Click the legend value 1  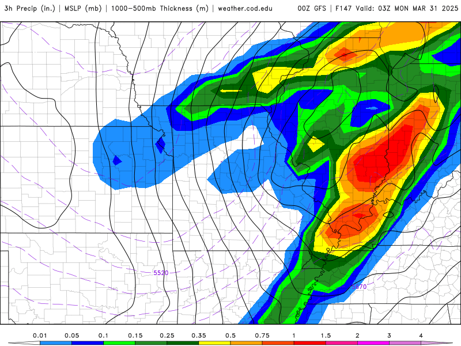pos(294,336)
